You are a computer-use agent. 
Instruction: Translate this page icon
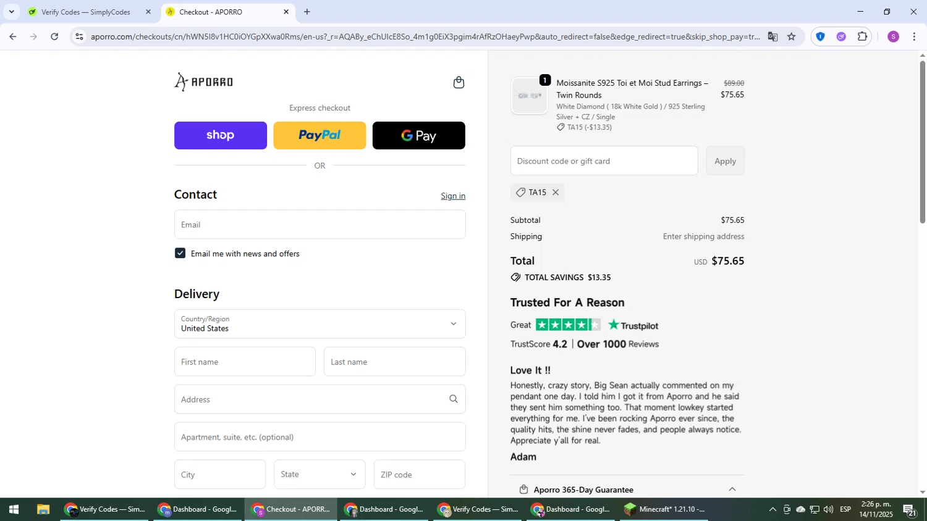(772, 37)
